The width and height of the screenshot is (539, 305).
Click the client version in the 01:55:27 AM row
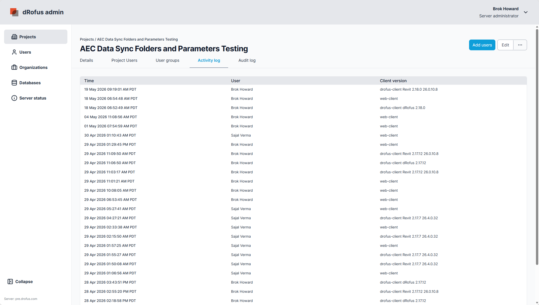(409, 255)
